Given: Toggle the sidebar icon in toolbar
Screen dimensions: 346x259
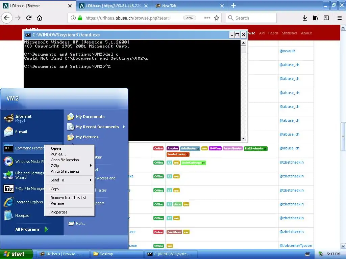Looking at the screenshot, I should (326, 18).
